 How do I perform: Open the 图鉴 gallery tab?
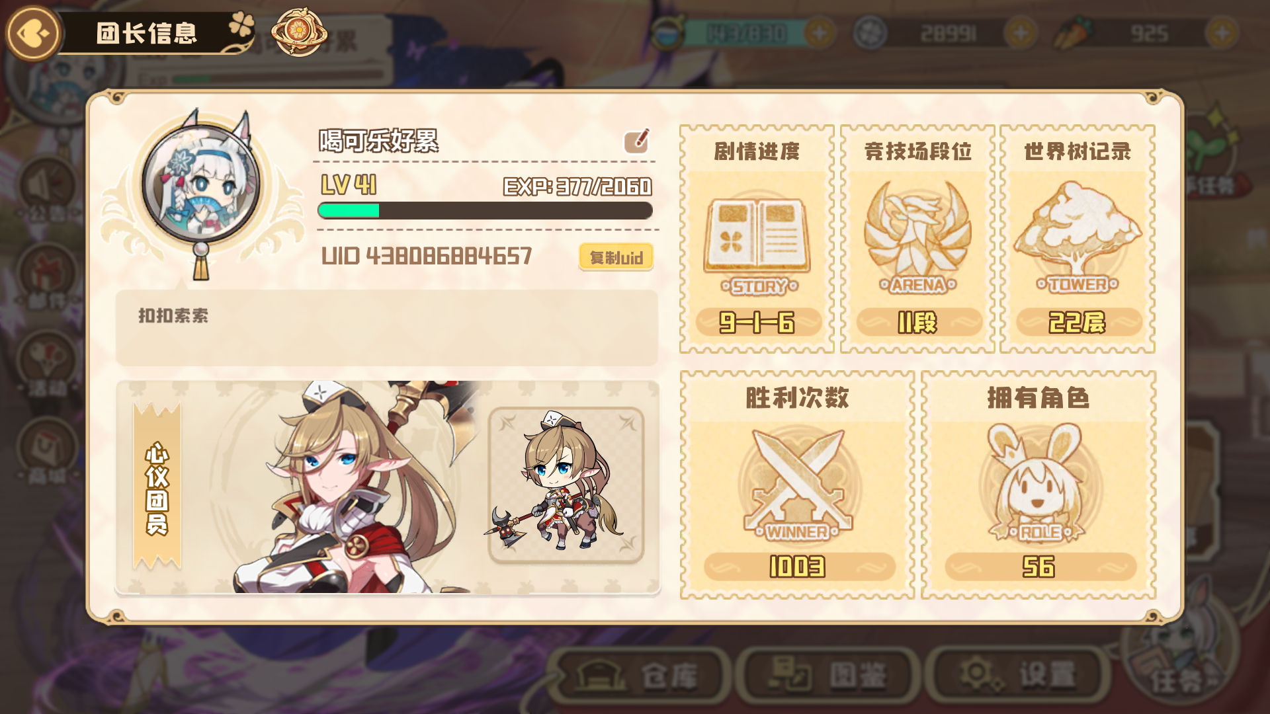tap(827, 676)
